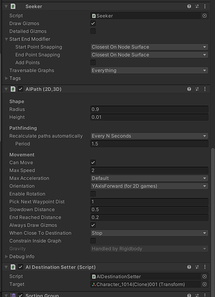Click the object picker for Seeker script
Screen dimensions: 215x297
[204, 15]
